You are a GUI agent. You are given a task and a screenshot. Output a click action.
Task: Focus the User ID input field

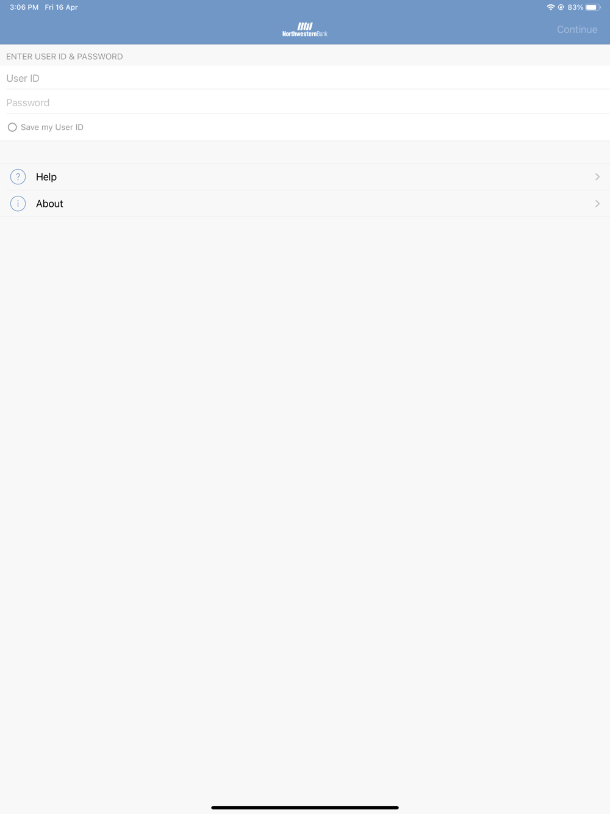pyautogui.click(x=305, y=78)
